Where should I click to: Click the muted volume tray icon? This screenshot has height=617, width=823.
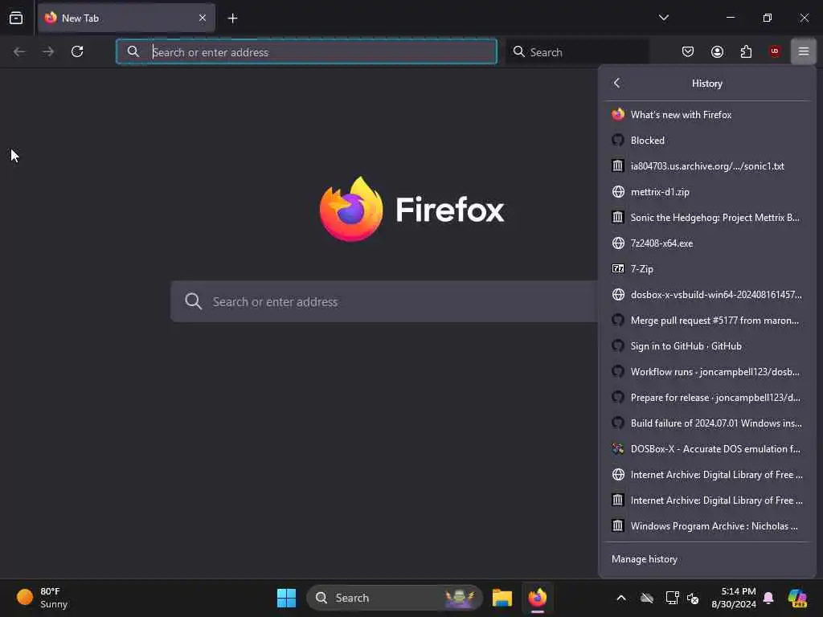pos(693,598)
